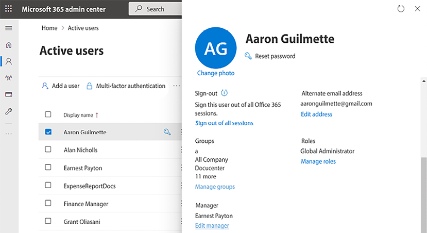Uncheck the Aaron Guilmette checkbox
This screenshot has width=427, height=233.
point(48,132)
